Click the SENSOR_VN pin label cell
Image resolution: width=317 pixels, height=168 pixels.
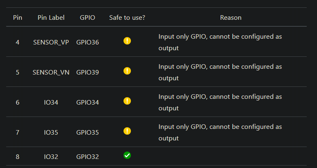[x=51, y=72]
